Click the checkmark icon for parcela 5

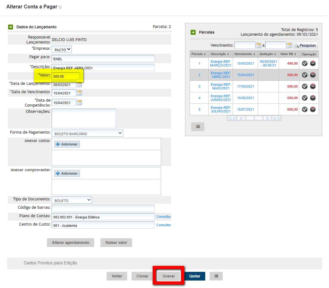tap(305, 109)
